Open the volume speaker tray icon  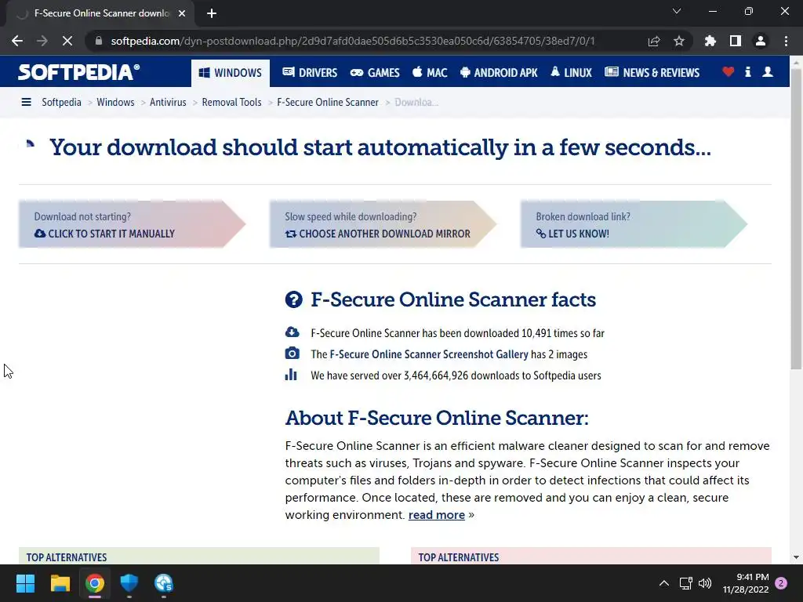705,583
